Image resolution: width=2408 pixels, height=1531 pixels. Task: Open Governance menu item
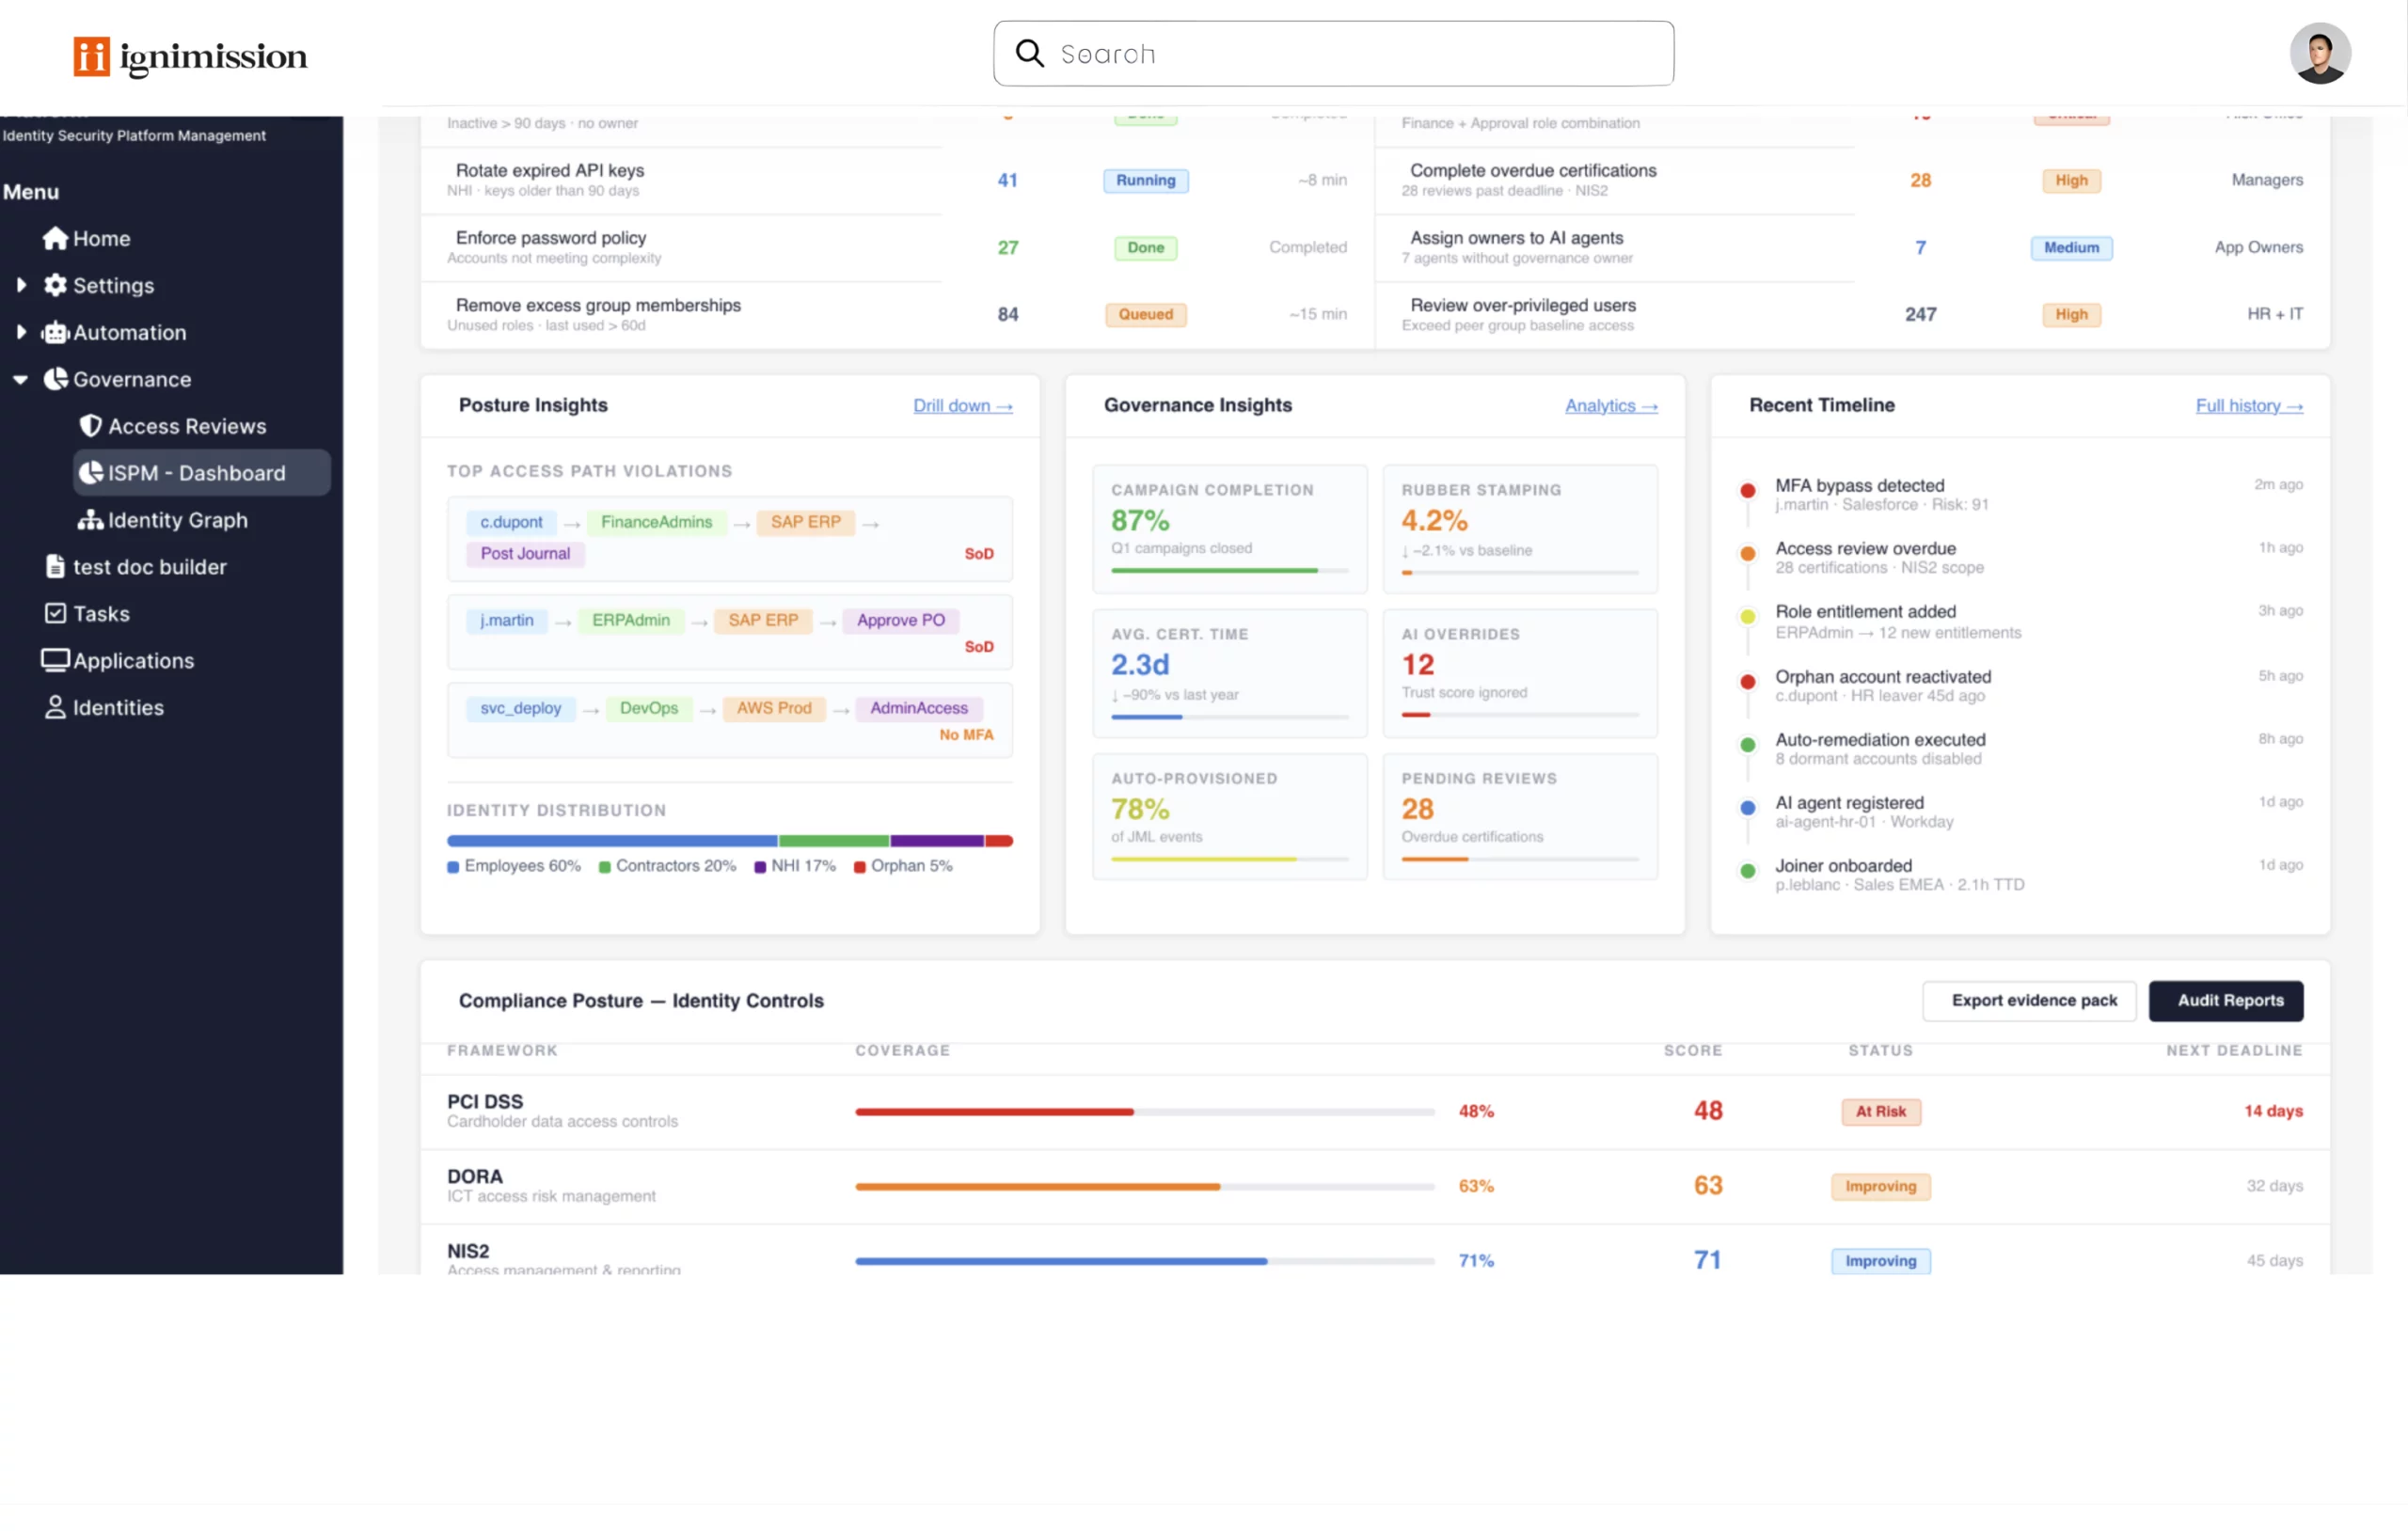(x=132, y=379)
